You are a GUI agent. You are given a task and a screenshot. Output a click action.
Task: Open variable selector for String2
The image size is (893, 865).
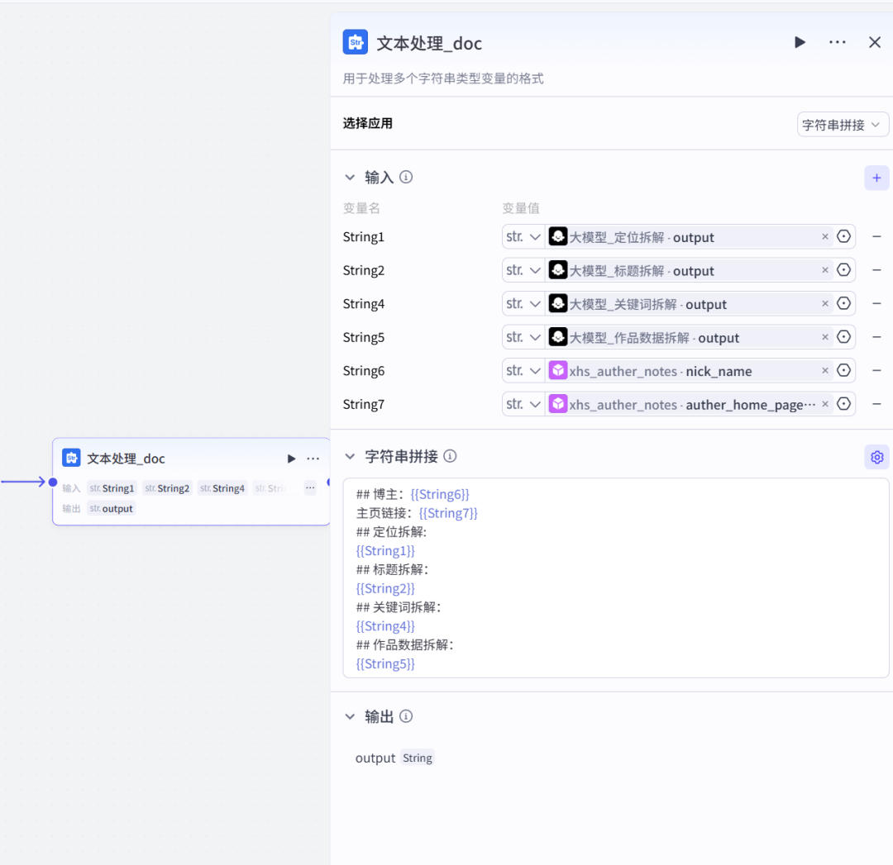(x=843, y=269)
